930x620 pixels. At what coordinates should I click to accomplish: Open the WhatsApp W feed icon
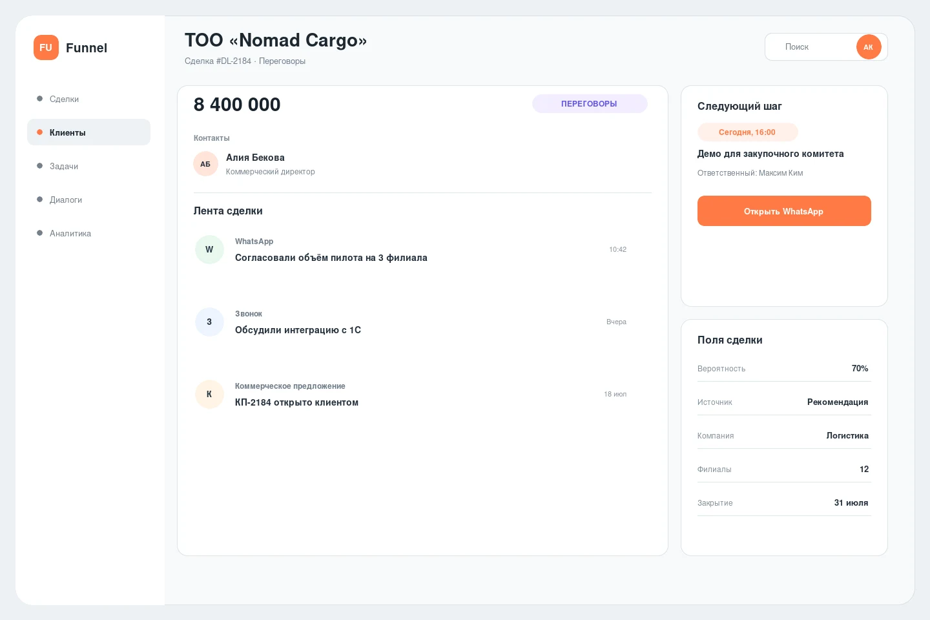tap(209, 249)
